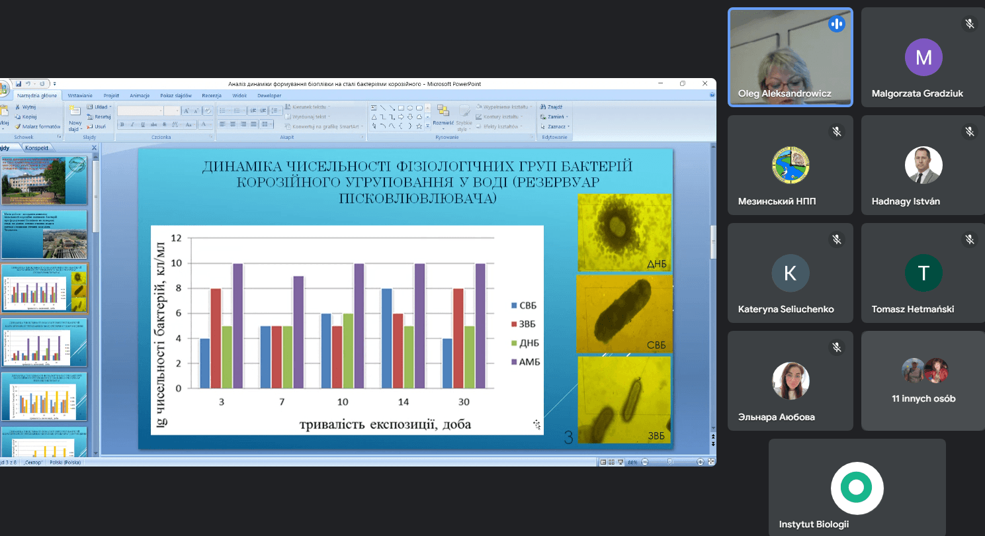Toggle center text alignment button
985x536 pixels.
pos(232,124)
